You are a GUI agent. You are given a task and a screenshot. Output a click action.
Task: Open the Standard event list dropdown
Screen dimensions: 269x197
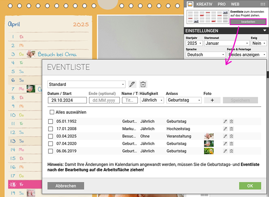pos(86,84)
